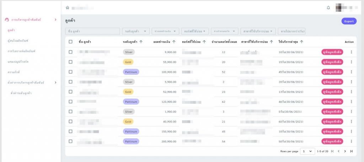This screenshot has height=162, width=364.
Task: Check the row with amount 200,900.00
Action: pyautogui.click(x=71, y=141)
